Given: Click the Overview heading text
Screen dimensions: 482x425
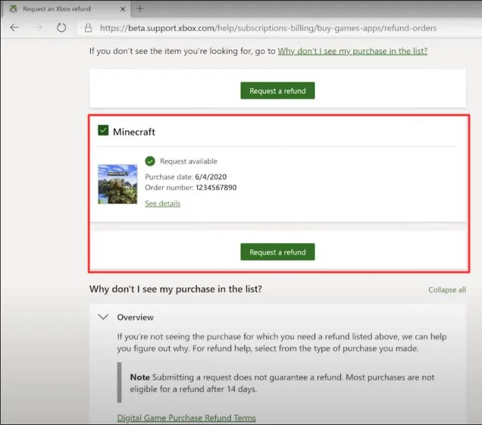Looking at the screenshot, I should 136,317.
